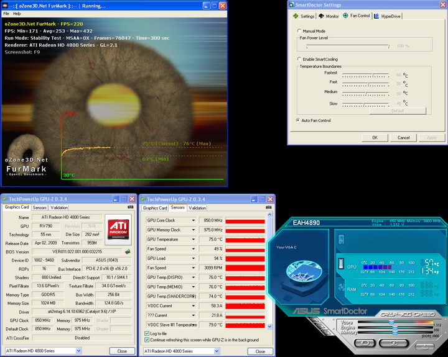Click Close in the left GPU-Z window
The height and width of the screenshot is (357, 448).
coord(122,351)
